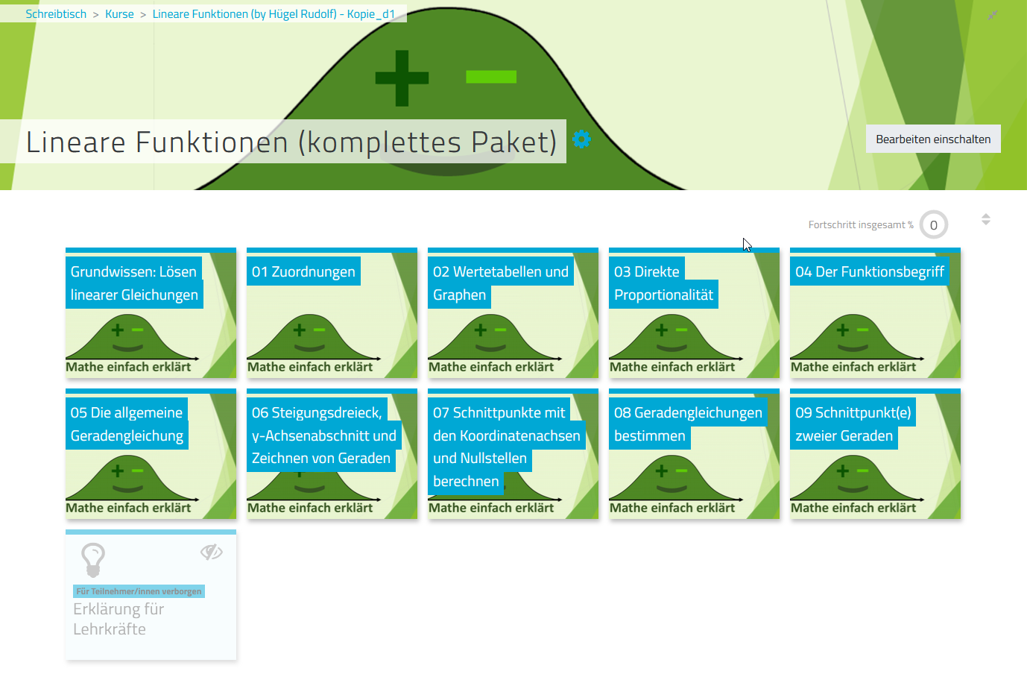This screenshot has width=1027, height=683.
Task: Open 04 Der Funktionsbegriff tile
Action: (875, 313)
